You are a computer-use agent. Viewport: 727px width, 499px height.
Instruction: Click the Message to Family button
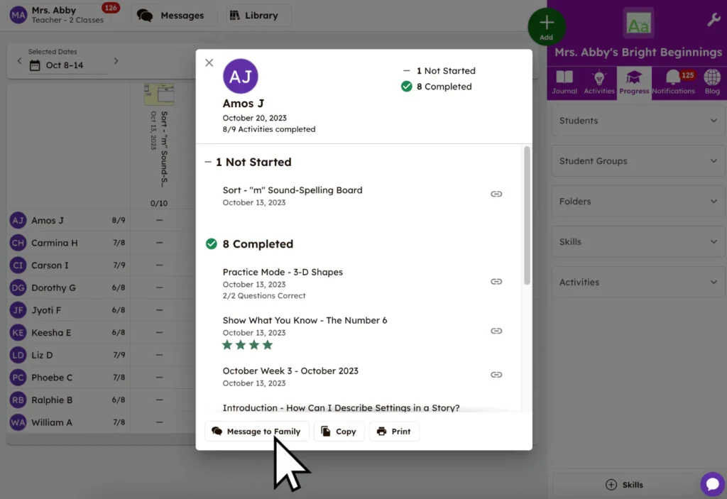(256, 432)
